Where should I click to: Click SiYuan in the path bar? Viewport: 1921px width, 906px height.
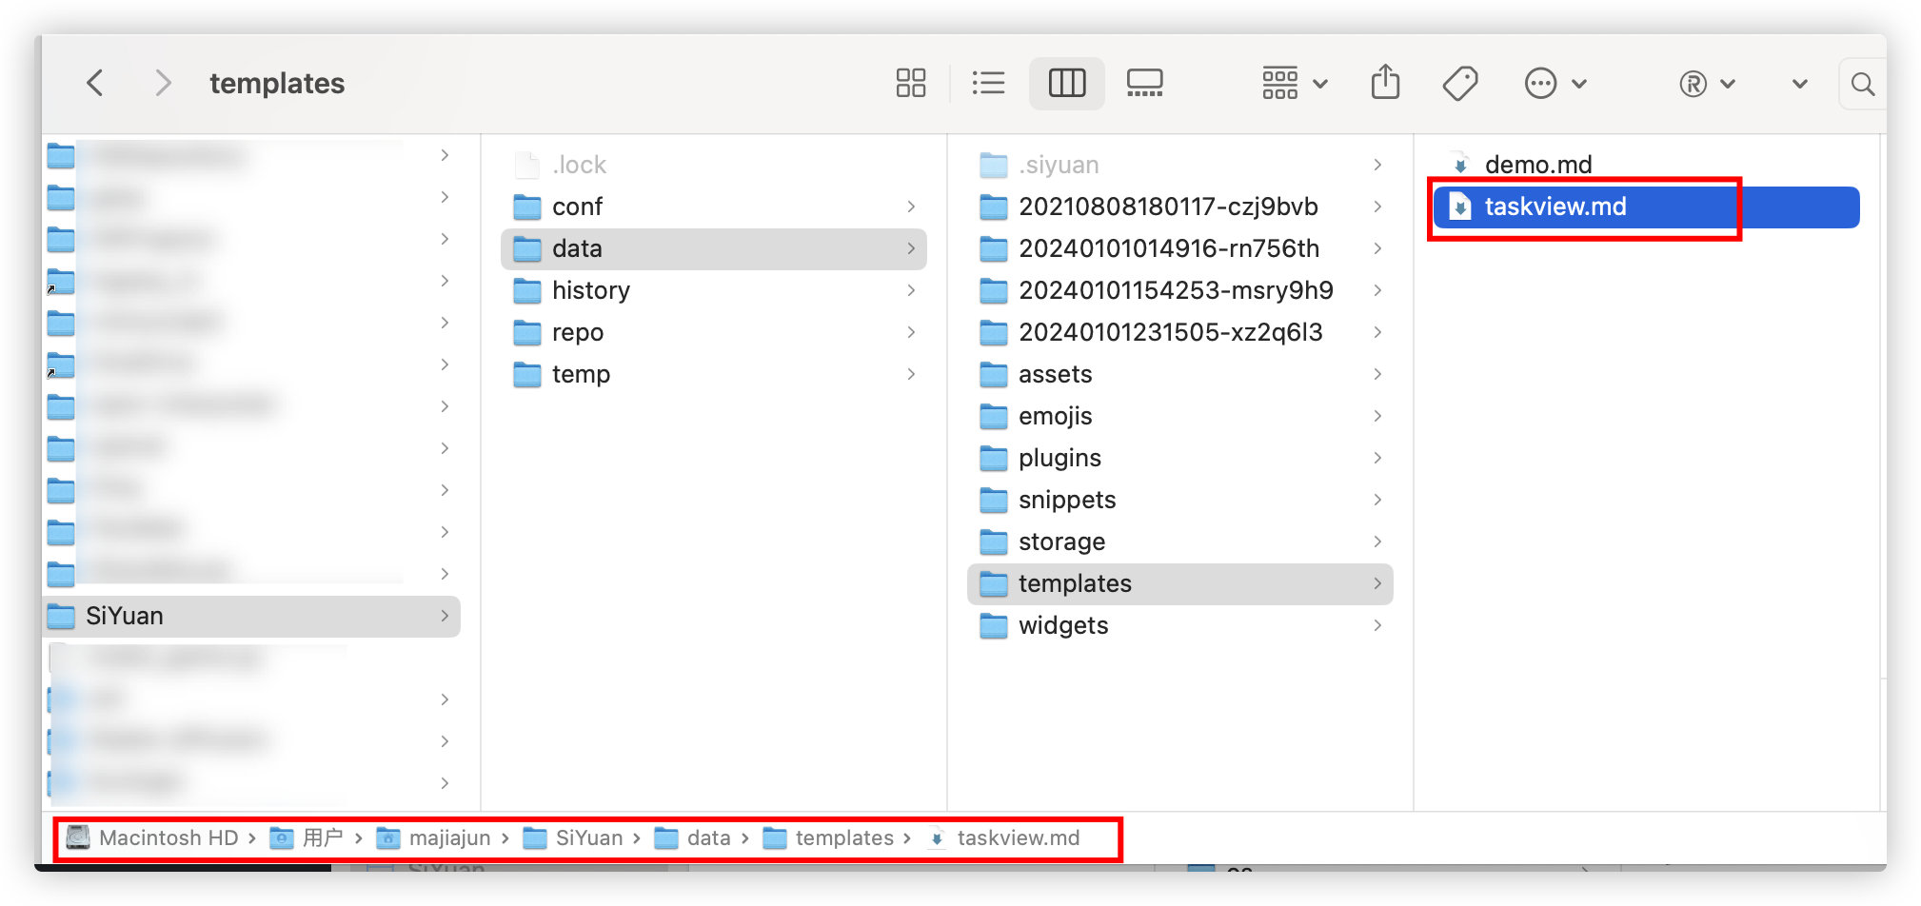pyautogui.click(x=573, y=838)
